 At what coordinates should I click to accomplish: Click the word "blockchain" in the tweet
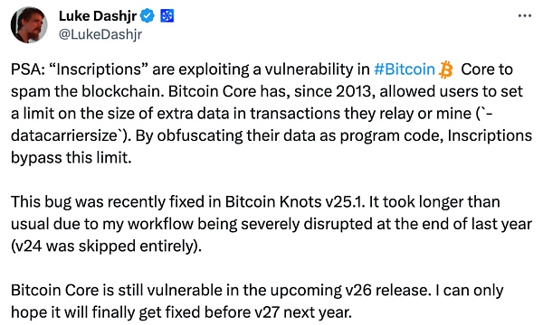[x=123, y=91]
